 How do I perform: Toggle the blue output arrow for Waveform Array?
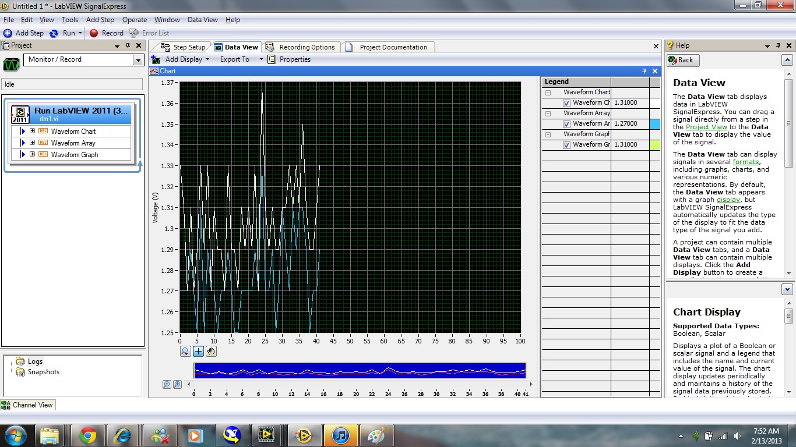click(23, 143)
